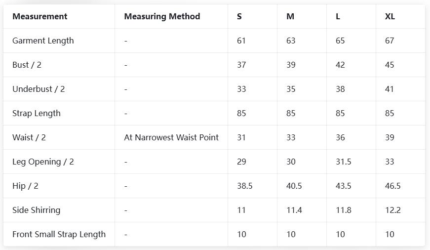The height and width of the screenshot is (250, 430).
Task: Select the XL size column header
Action: 390,16
